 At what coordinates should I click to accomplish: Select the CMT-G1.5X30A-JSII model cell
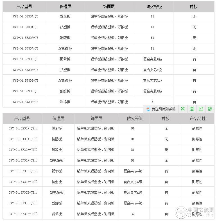pos(23,139)
